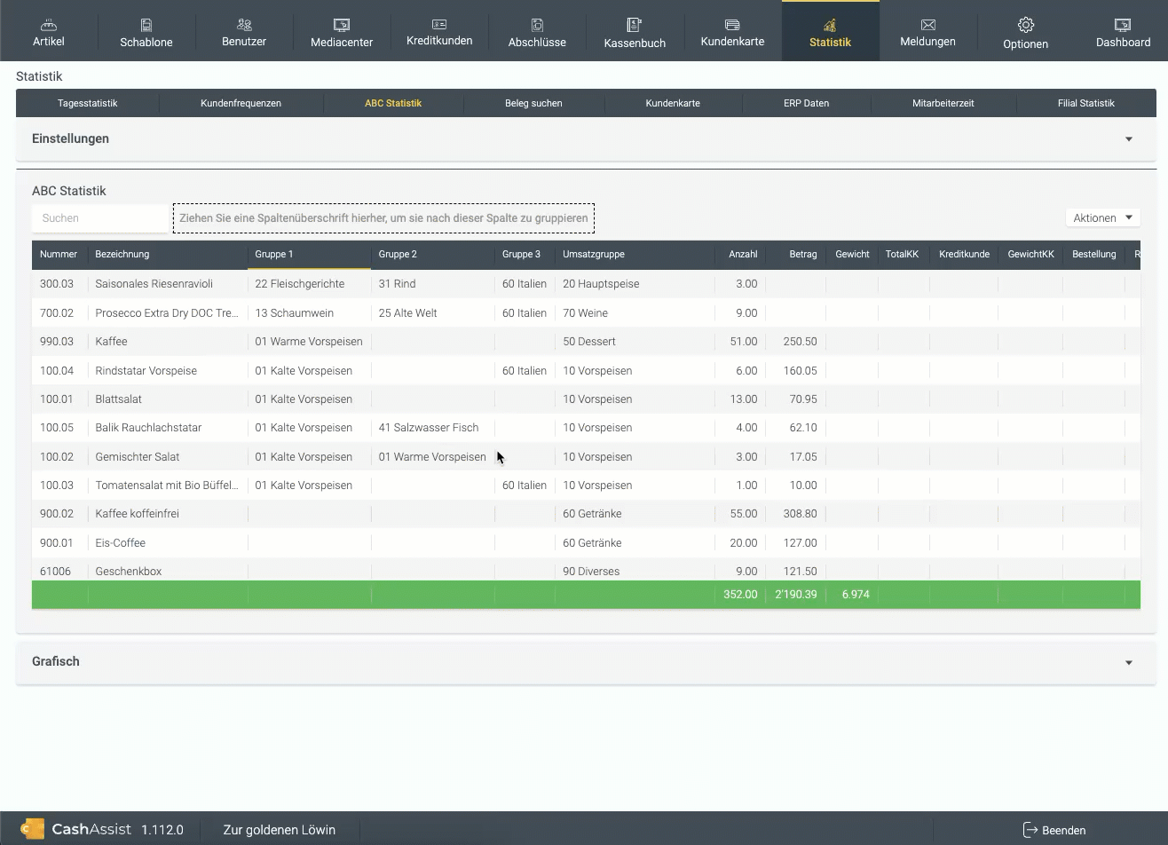Click the 50 Dessert Umsatzgruppe cell
Screen dimensions: 1168x845
click(x=635, y=342)
